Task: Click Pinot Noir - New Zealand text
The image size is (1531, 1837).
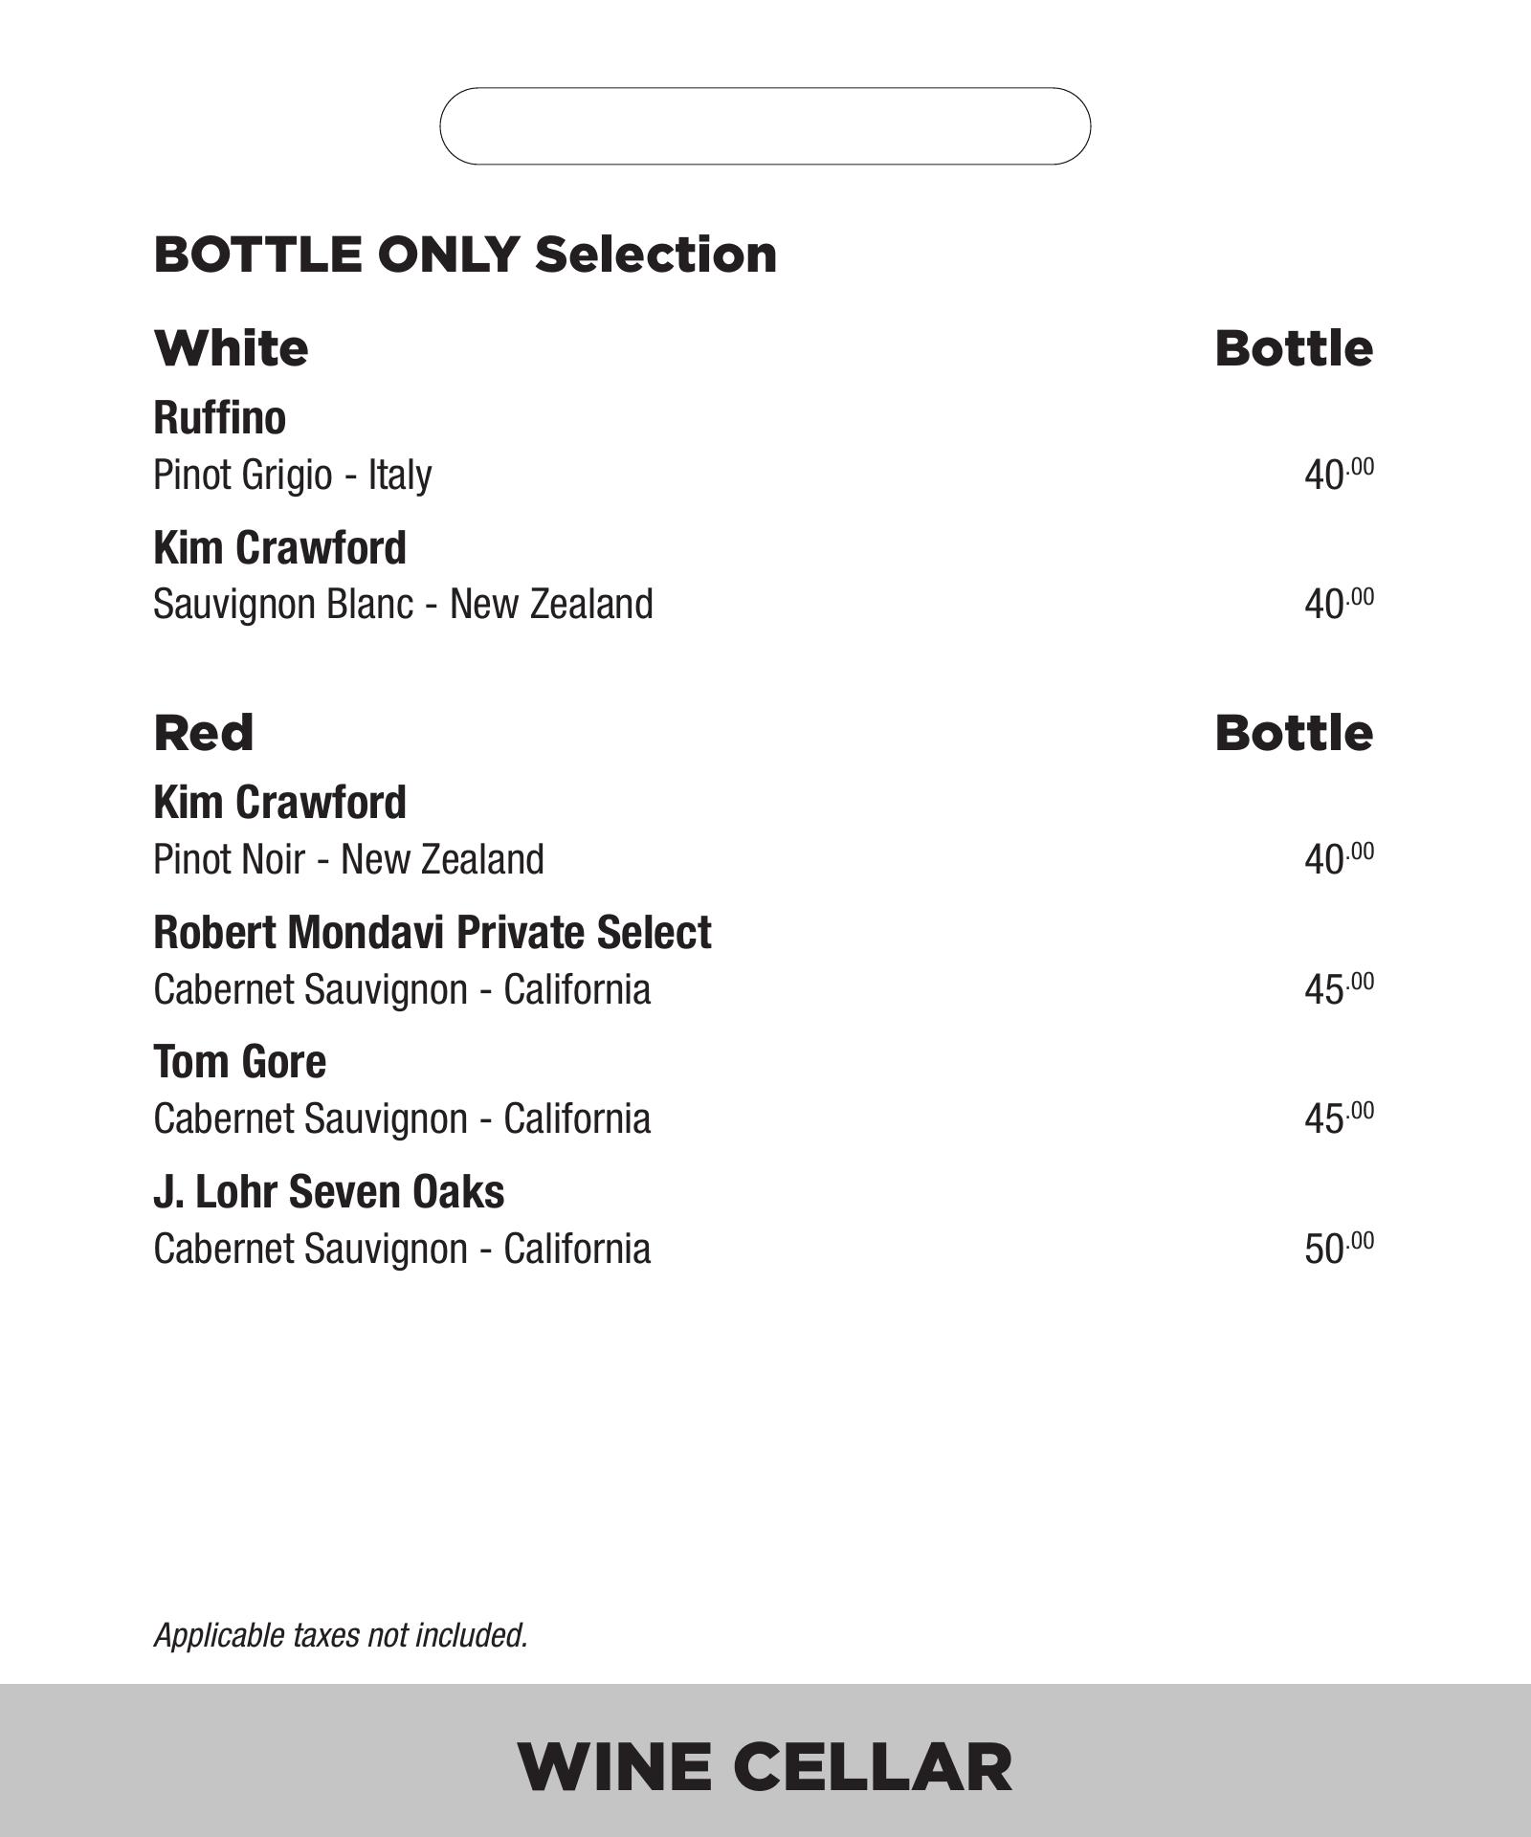Action: click(x=348, y=859)
